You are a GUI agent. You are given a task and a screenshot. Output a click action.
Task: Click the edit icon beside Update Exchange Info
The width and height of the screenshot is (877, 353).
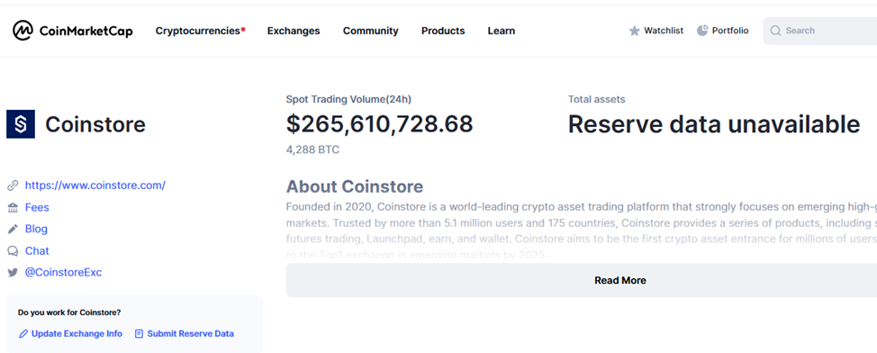click(23, 333)
